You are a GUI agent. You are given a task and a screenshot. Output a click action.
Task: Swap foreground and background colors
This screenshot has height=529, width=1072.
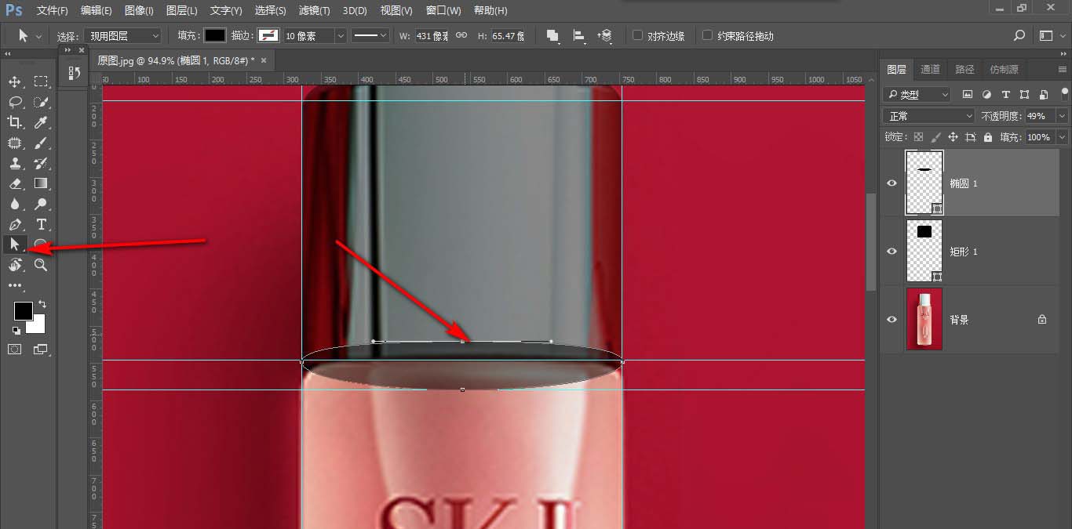point(42,303)
